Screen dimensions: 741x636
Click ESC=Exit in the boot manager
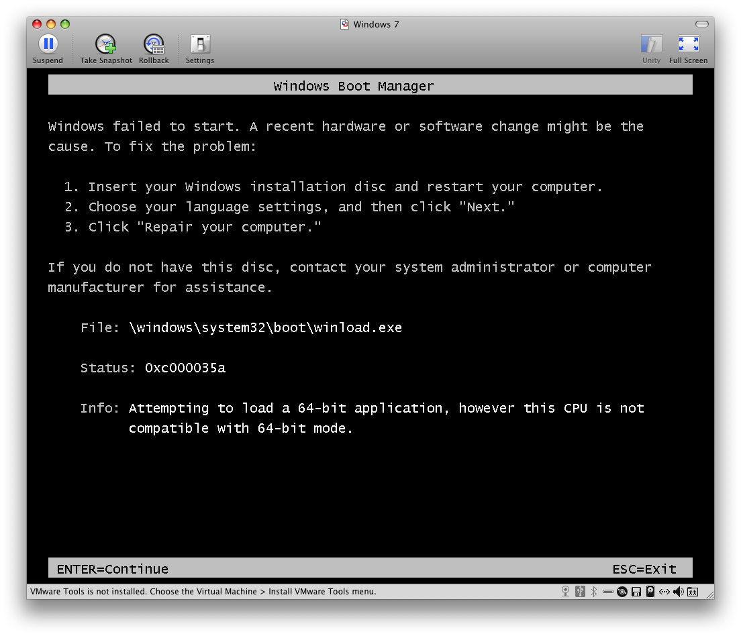pyautogui.click(x=644, y=569)
